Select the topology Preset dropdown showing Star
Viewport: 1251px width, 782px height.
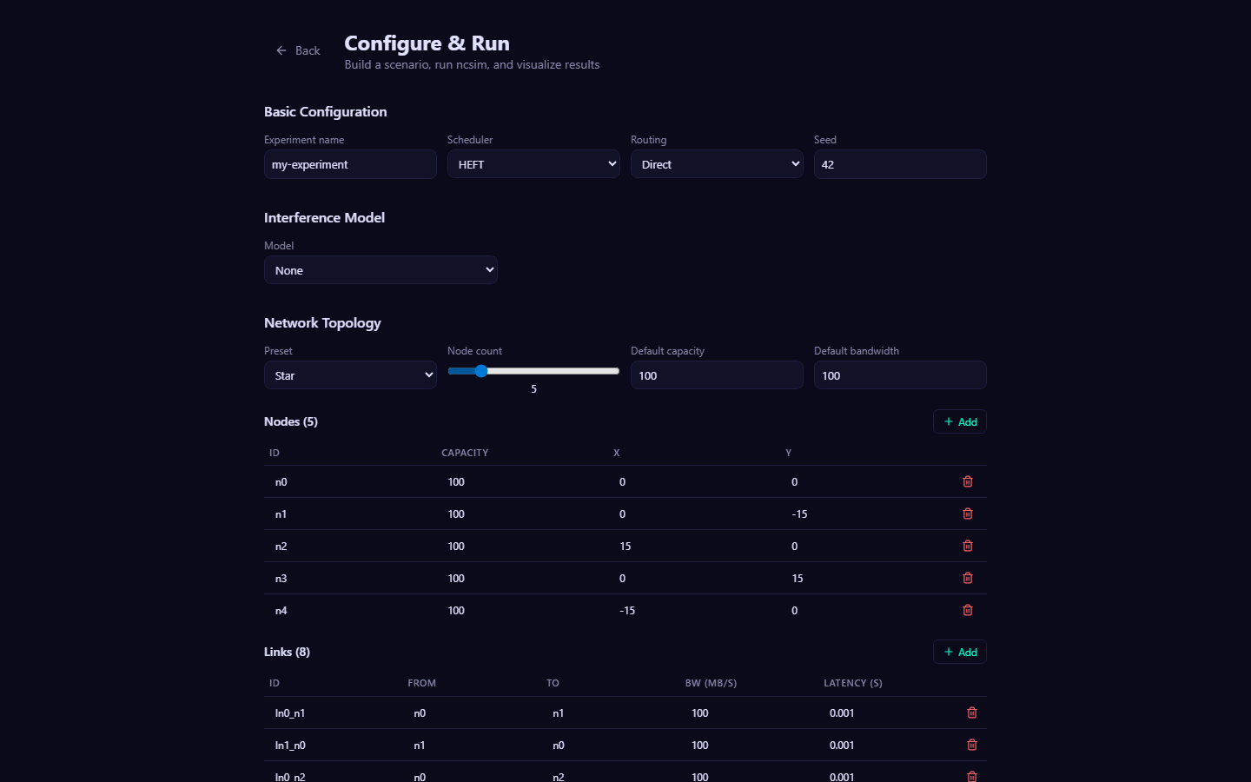(350, 375)
